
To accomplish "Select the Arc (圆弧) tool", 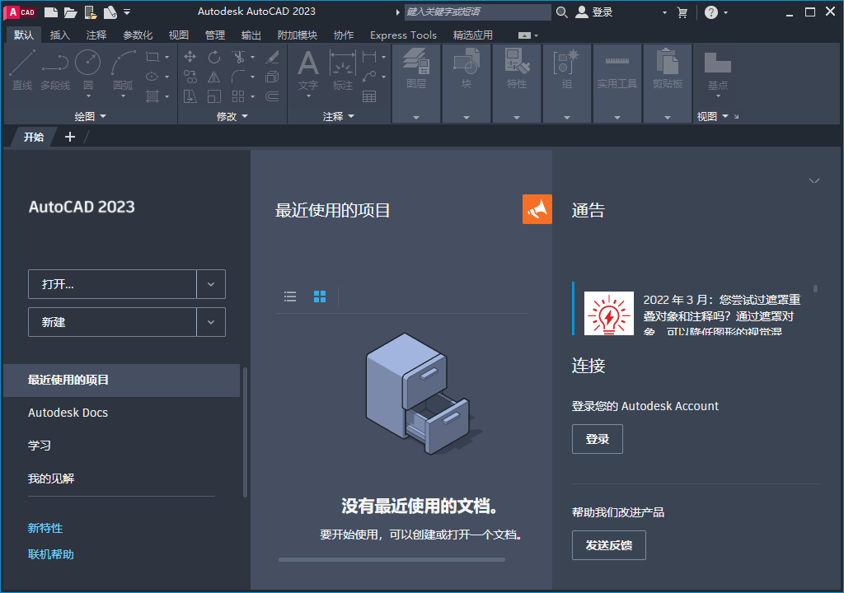I will (123, 70).
